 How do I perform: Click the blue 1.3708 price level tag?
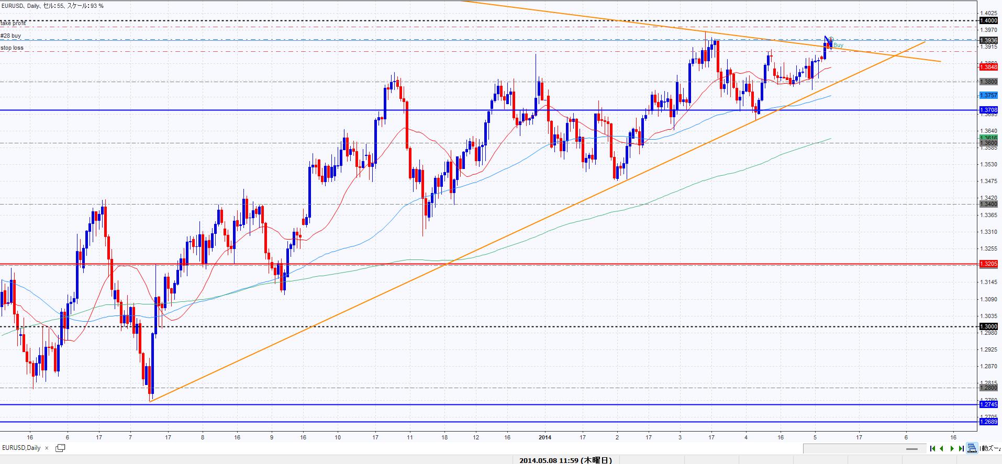click(x=988, y=110)
